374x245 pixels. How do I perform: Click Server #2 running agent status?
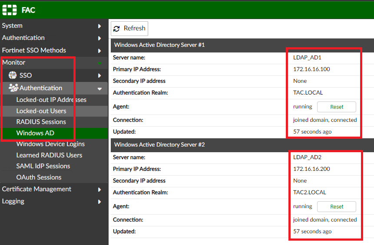click(302, 206)
